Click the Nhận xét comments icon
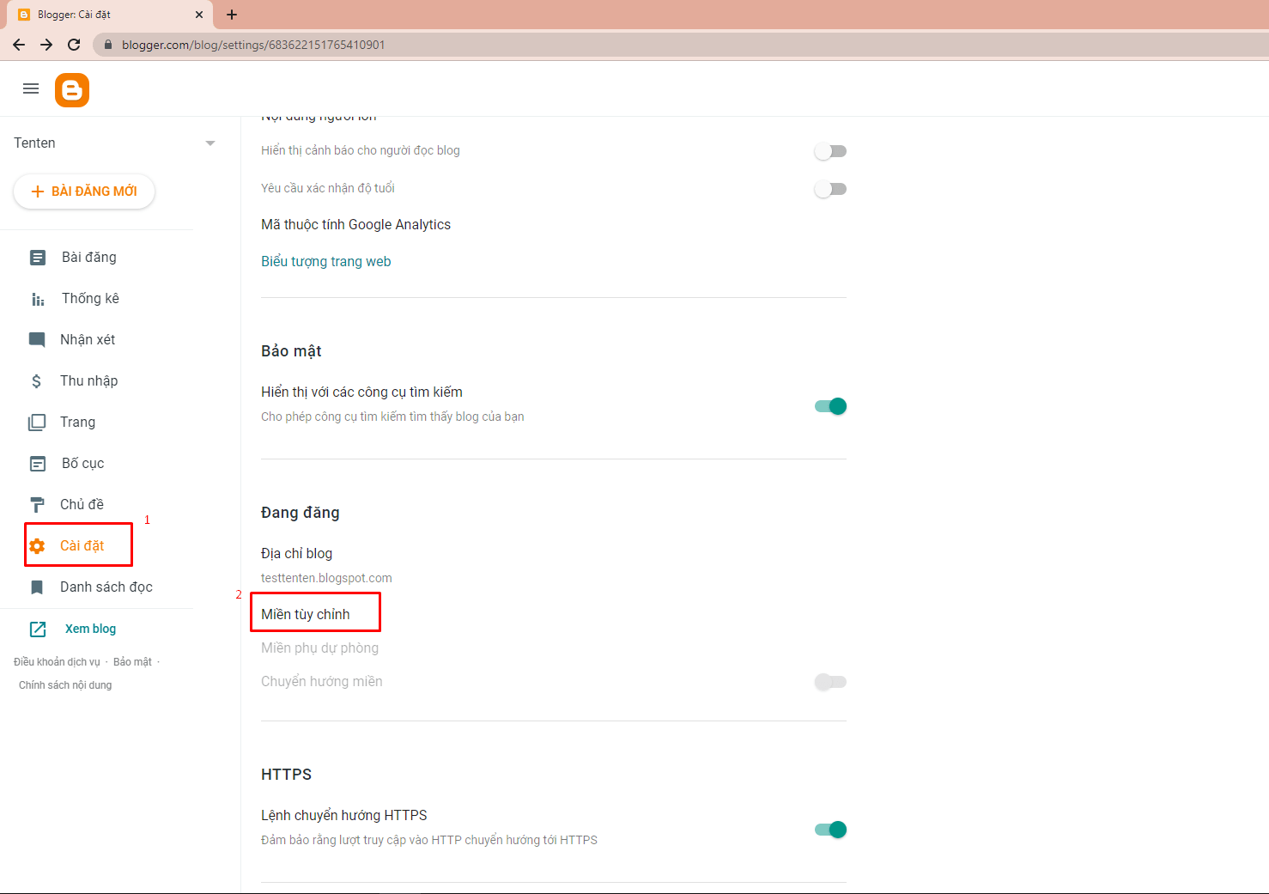This screenshot has height=894, width=1269. pos(37,340)
